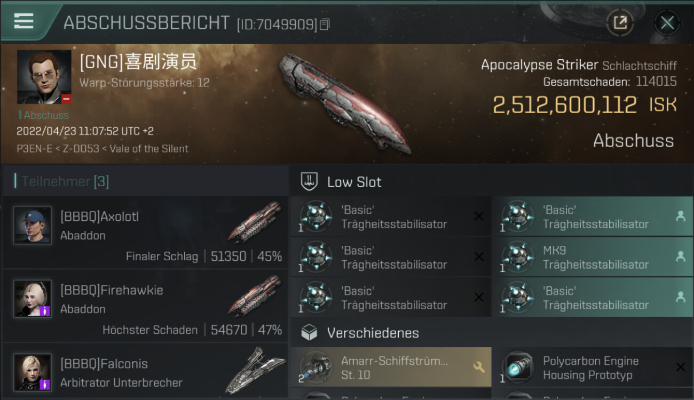Screen dimensions: 694x400
Task: Click person icon on MK9 stabilizer row
Action: 681,257
